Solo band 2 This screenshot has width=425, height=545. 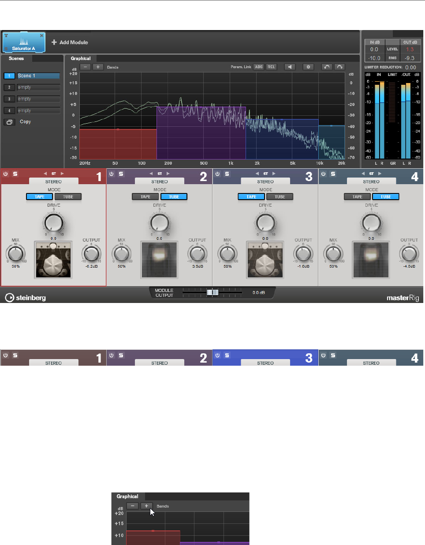click(121, 174)
